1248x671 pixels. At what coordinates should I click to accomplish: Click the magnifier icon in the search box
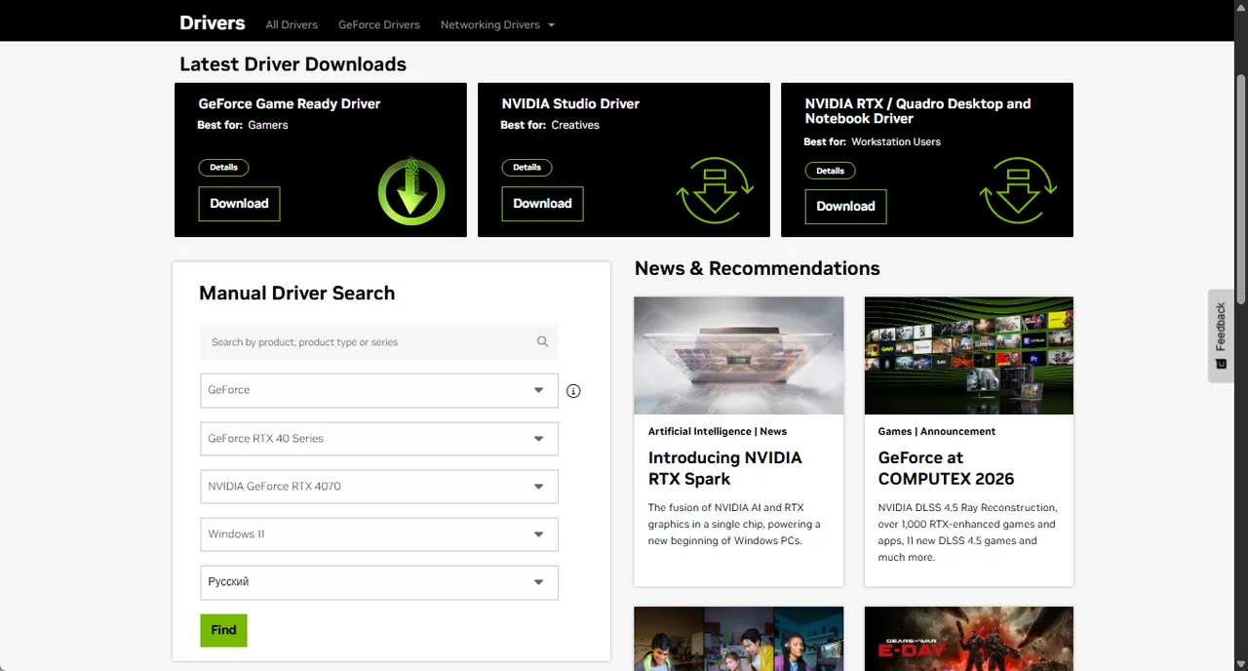pos(542,341)
